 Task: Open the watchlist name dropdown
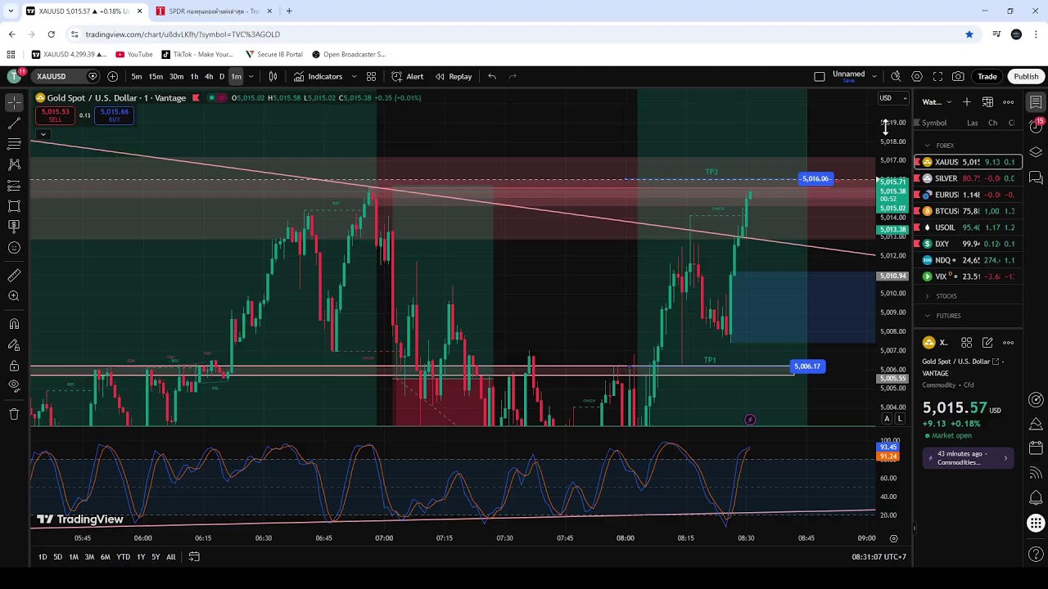(937, 102)
